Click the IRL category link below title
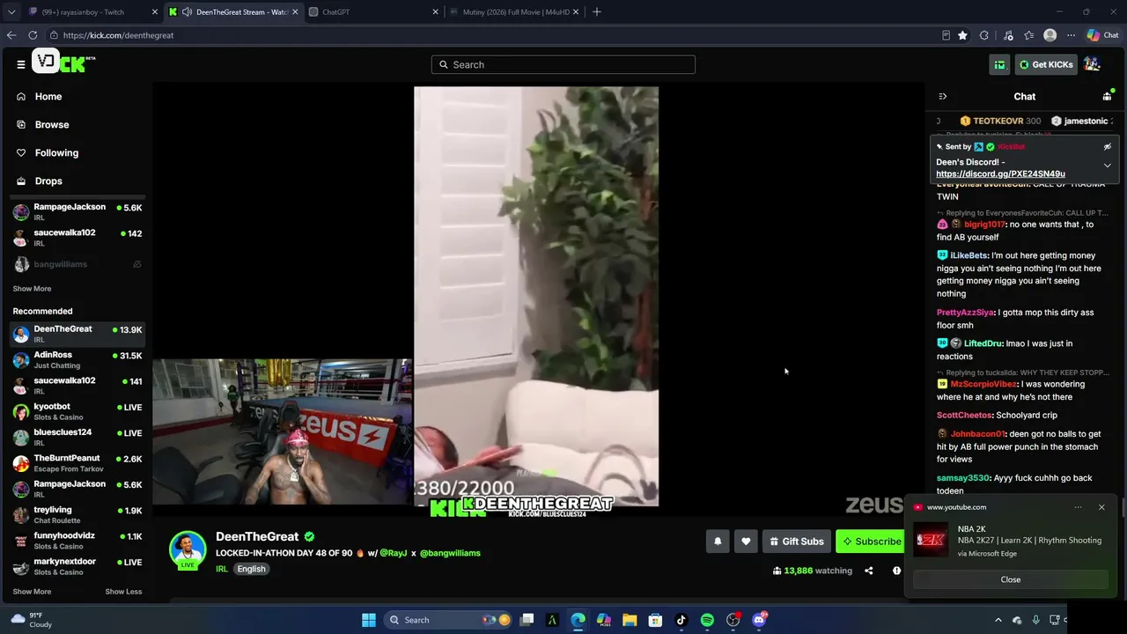This screenshot has width=1127, height=634. pyautogui.click(x=222, y=569)
